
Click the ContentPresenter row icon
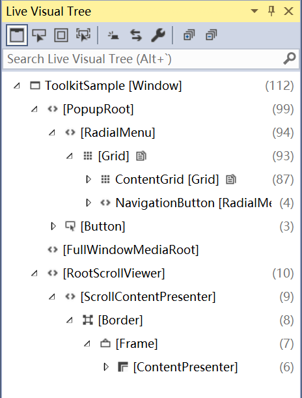[x=123, y=367]
